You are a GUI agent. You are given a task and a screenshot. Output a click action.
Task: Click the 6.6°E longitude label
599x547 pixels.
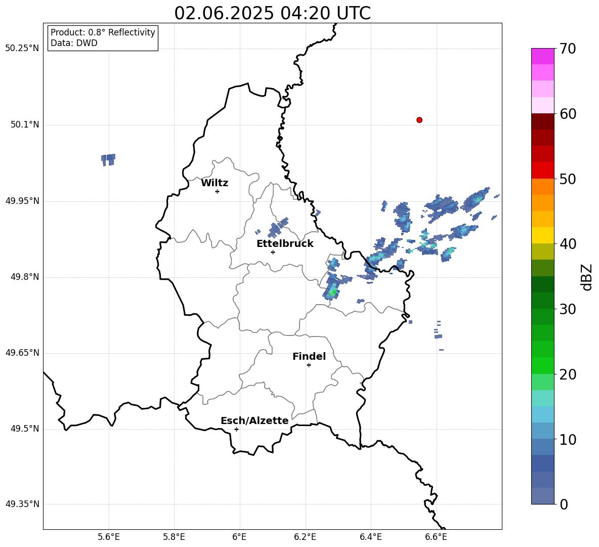click(436, 537)
